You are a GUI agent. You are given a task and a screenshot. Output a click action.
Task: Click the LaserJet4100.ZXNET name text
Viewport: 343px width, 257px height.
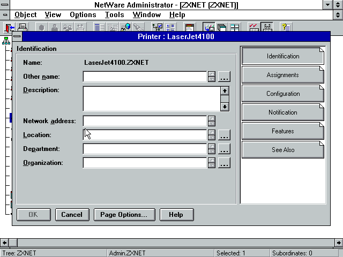tap(116, 63)
